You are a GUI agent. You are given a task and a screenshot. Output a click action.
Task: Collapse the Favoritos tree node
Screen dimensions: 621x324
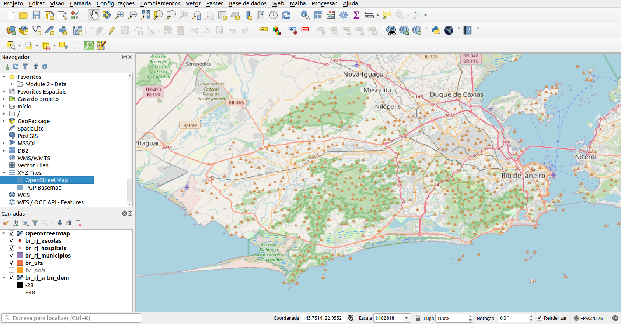tap(4, 77)
